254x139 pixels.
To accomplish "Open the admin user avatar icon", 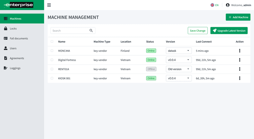I will coord(228,5).
